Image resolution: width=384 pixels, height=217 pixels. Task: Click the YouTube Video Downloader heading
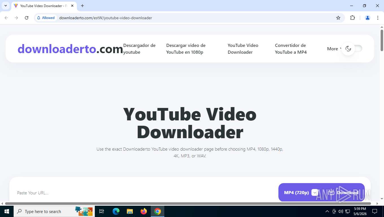190,123
